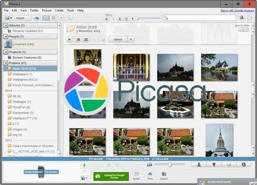Click the Screenshot saved notification

(x=227, y=182)
